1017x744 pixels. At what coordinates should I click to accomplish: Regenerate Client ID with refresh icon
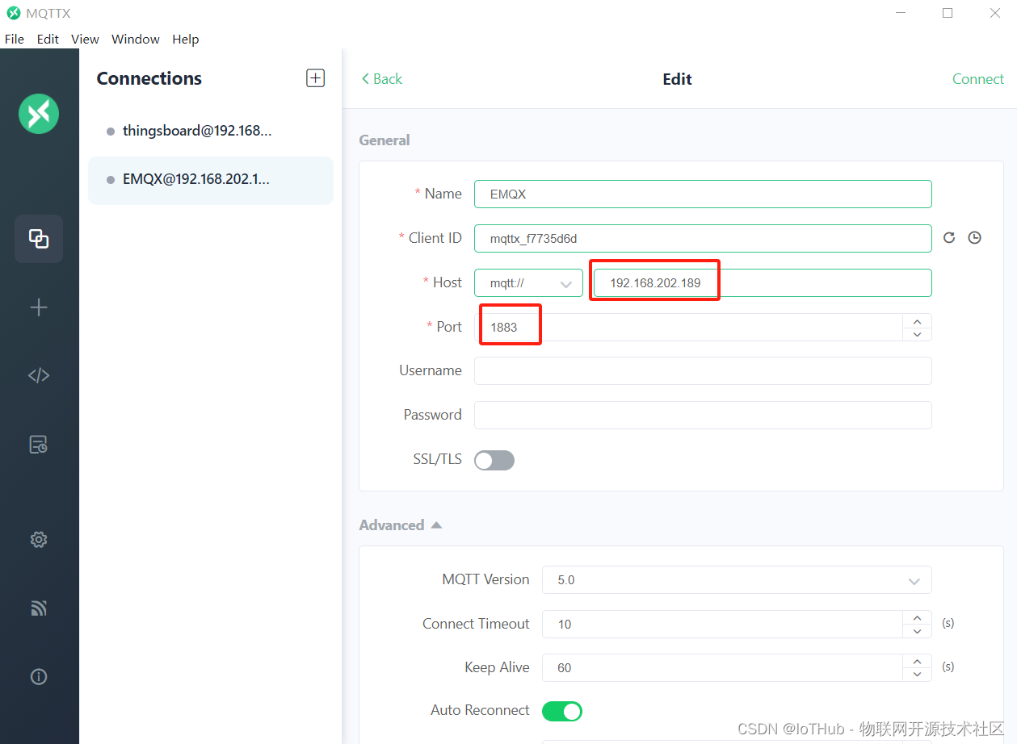(x=949, y=238)
